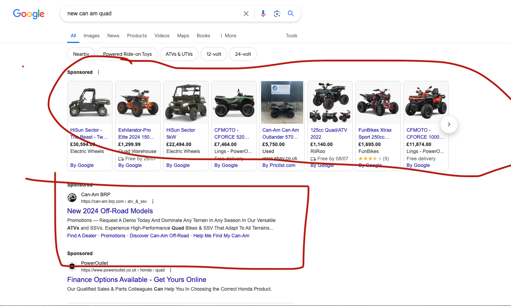Screen dimensions: 511x306
Task: Open New 2024 Off-Road Models result
Action: (x=110, y=211)
